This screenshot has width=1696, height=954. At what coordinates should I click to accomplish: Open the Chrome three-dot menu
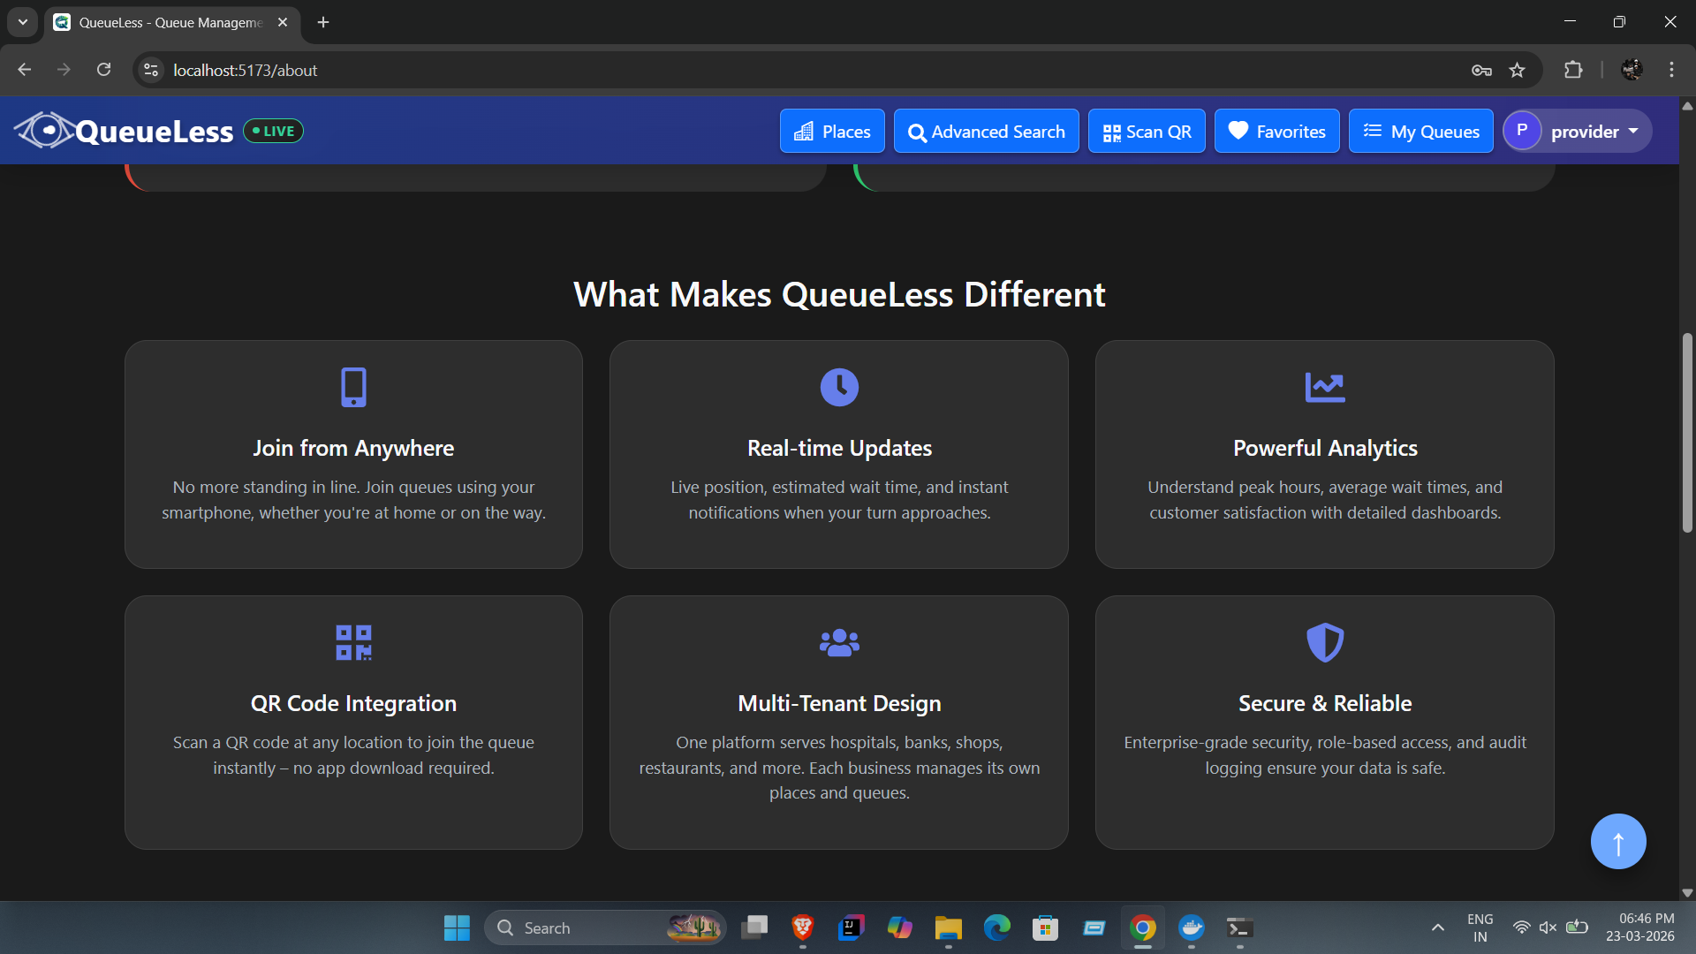tap(1671, 70)
